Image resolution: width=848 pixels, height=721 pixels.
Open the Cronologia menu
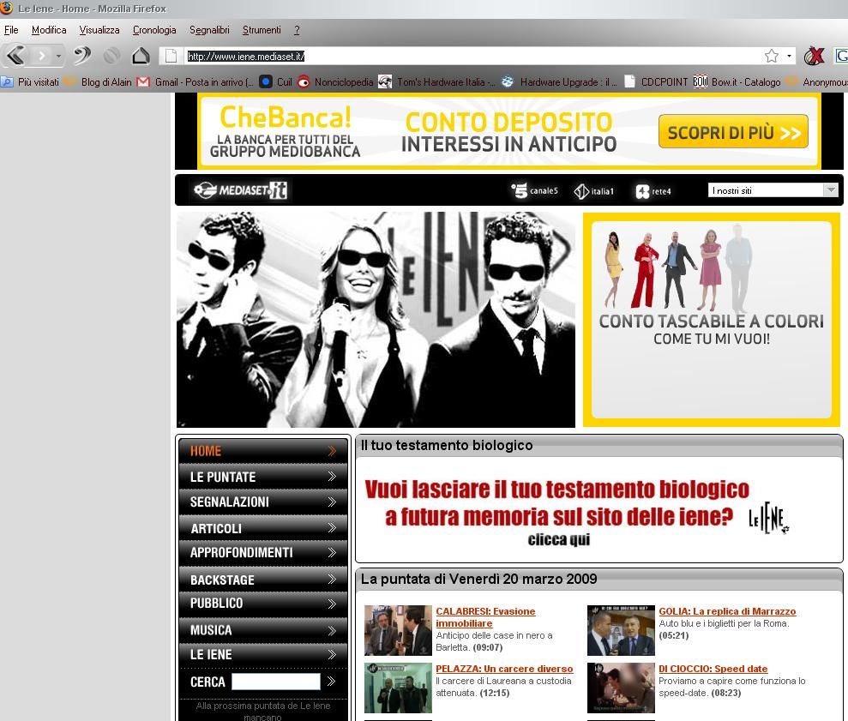(x=154, y=30)
